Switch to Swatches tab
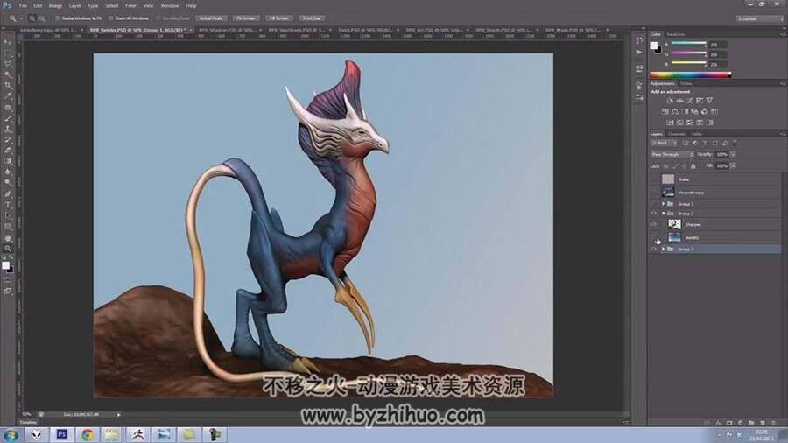Image resolution: width=788 pixels, height=443 pixels. (676, 34)
